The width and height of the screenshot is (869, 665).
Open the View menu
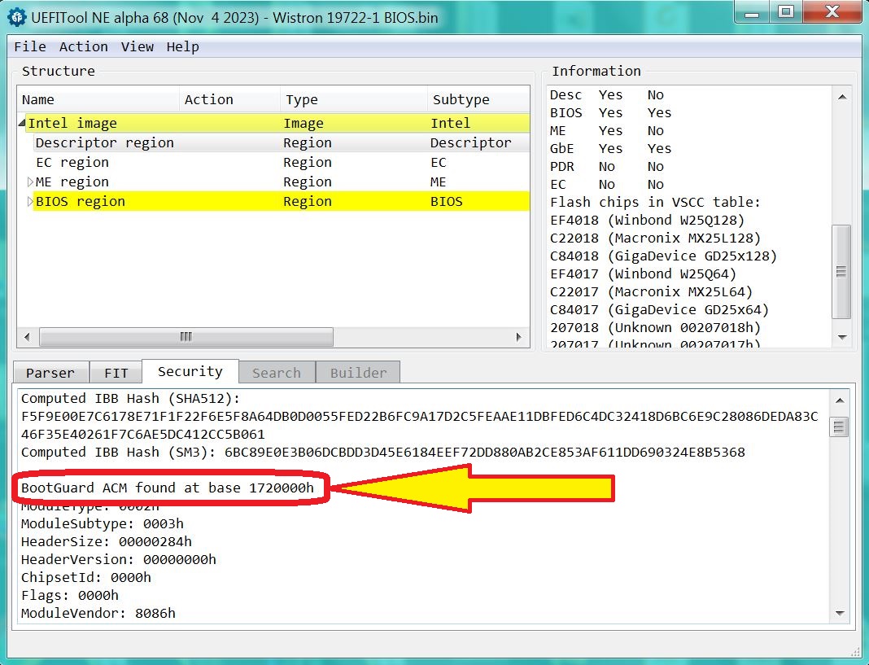click(x=137, y=46)
